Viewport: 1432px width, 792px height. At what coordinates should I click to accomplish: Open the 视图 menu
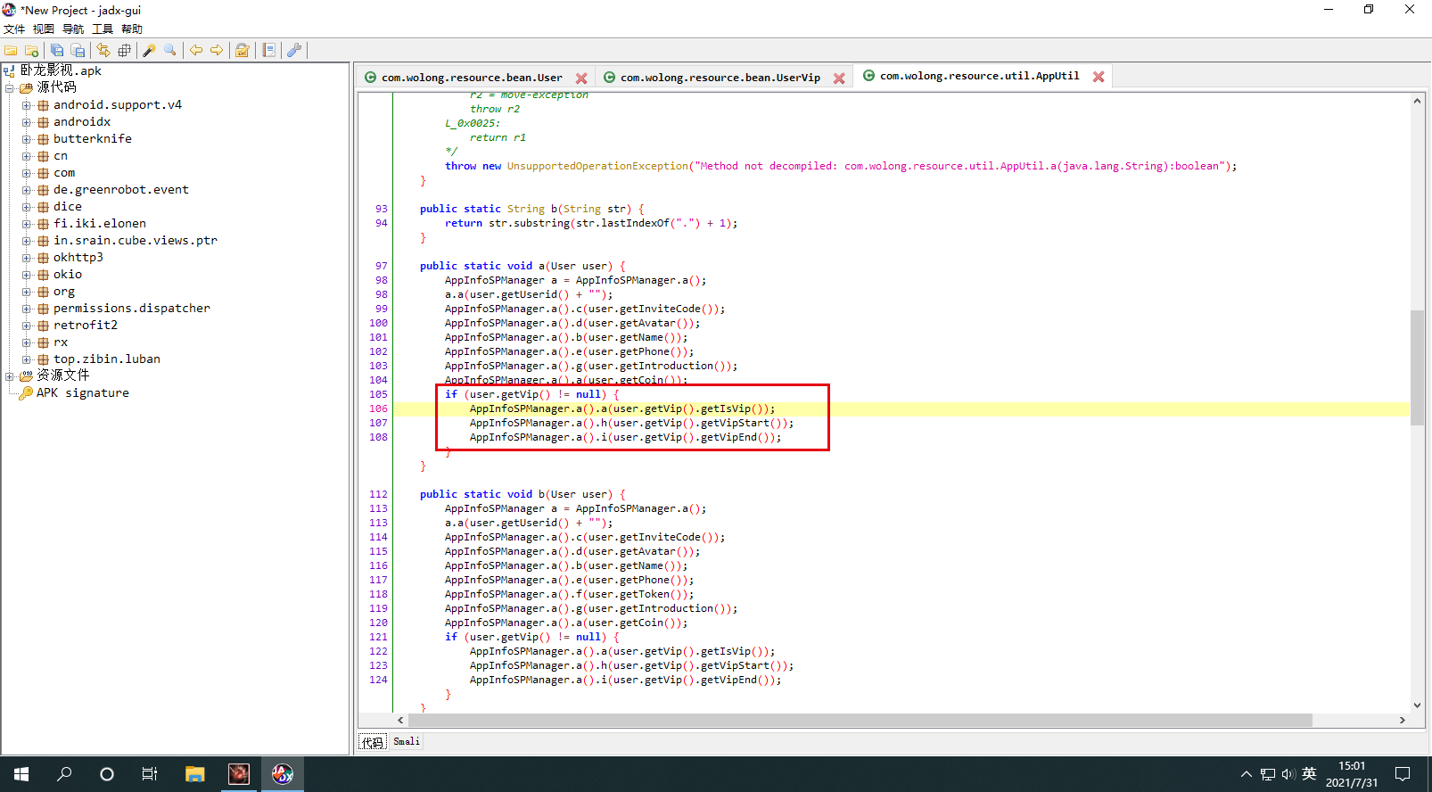point(44,29)
